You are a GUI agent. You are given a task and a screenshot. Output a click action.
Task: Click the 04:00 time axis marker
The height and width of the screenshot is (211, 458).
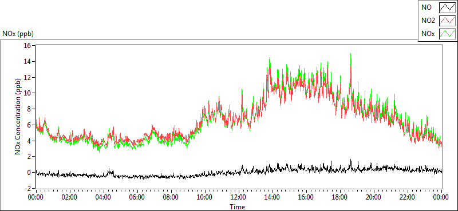tap(104, 197)
